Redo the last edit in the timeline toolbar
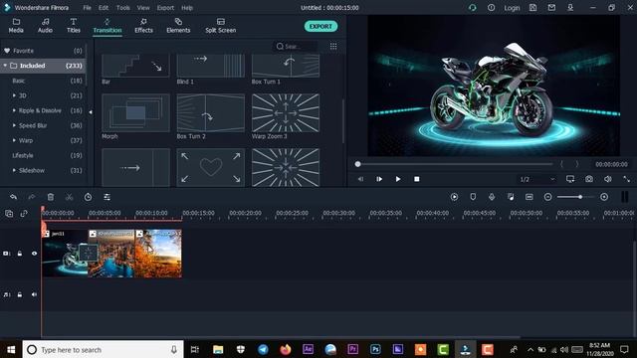 [32, 197]
